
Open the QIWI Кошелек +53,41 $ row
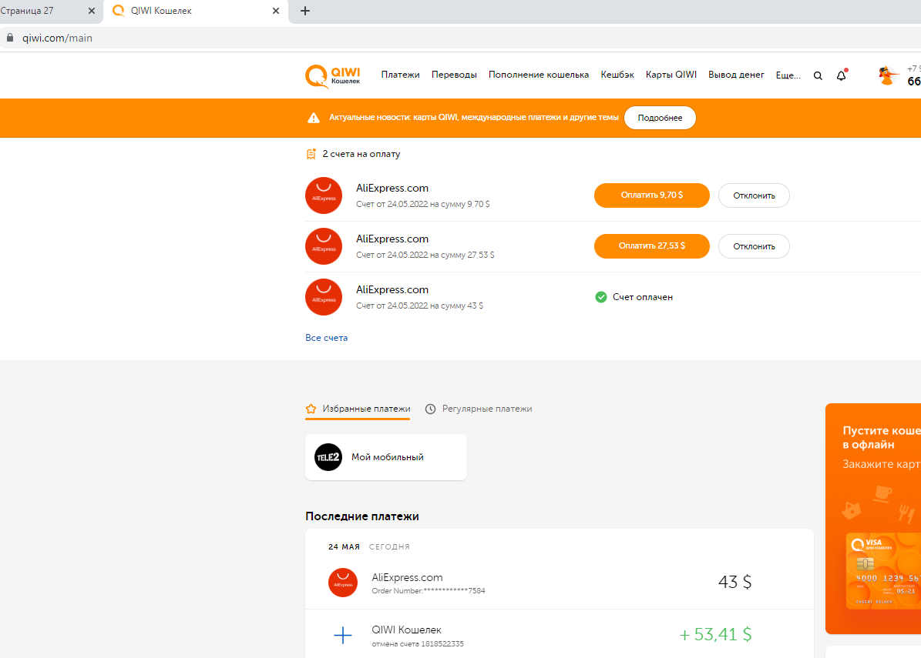click(560, 635)
